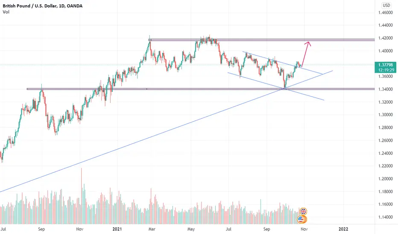Click the British flag event icon
This screenshot has width=398, height=234.
(x=303, y=211)
